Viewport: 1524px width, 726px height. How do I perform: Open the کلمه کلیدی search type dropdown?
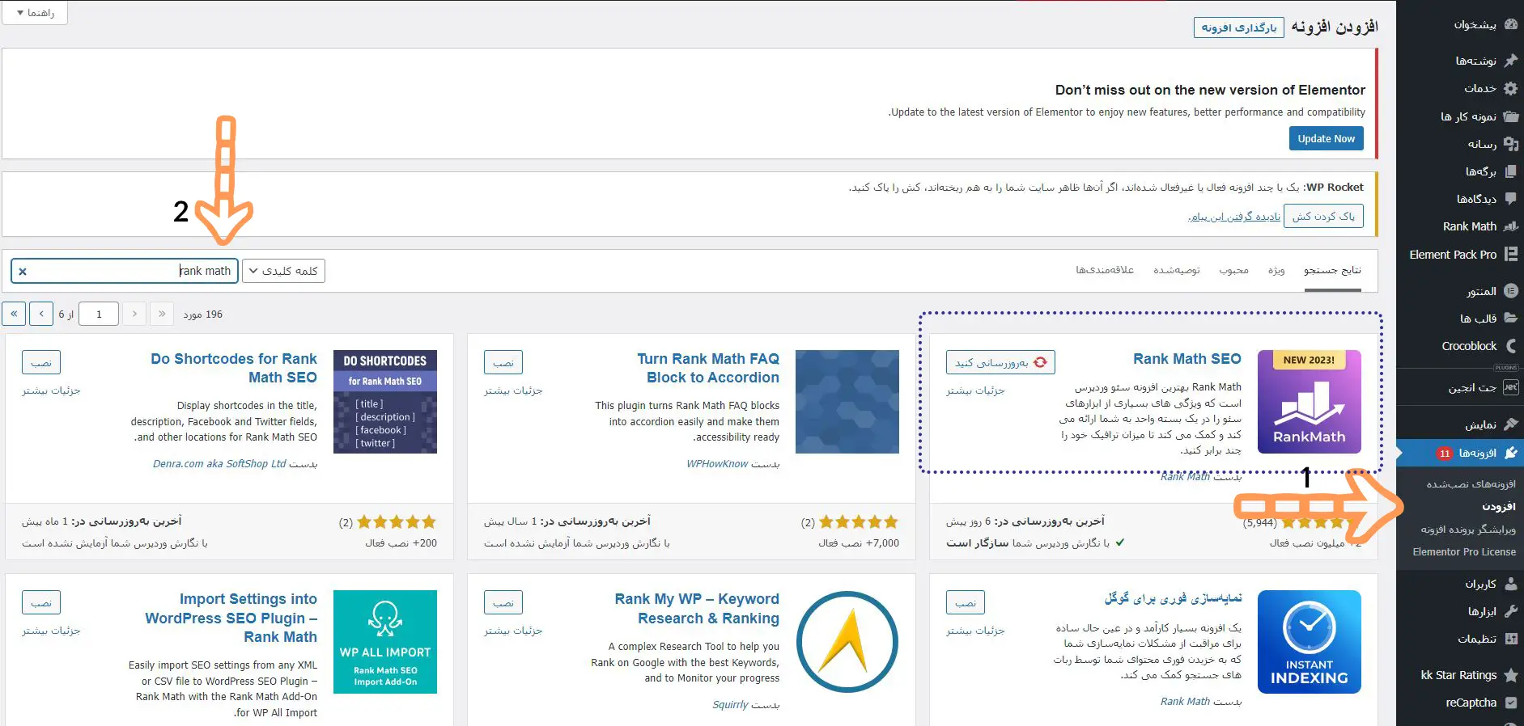[x=283, y=271]
